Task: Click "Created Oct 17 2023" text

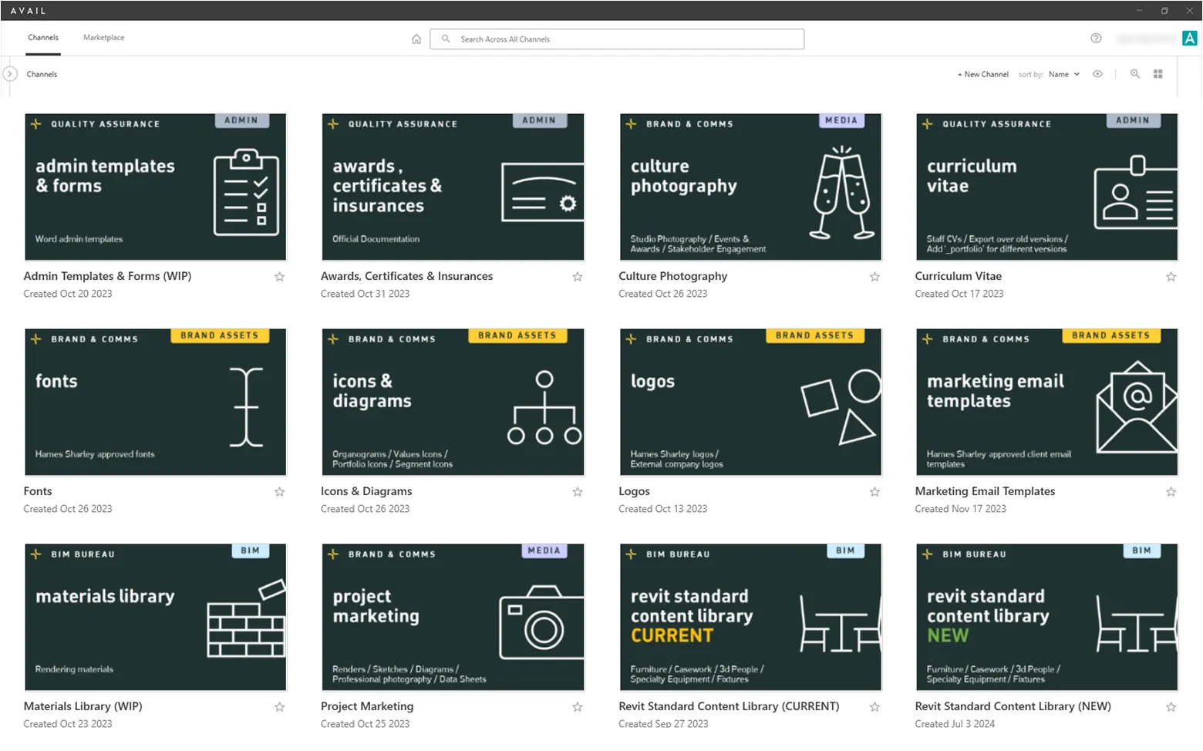Action: pyautogui.click(x=959, y=294)
